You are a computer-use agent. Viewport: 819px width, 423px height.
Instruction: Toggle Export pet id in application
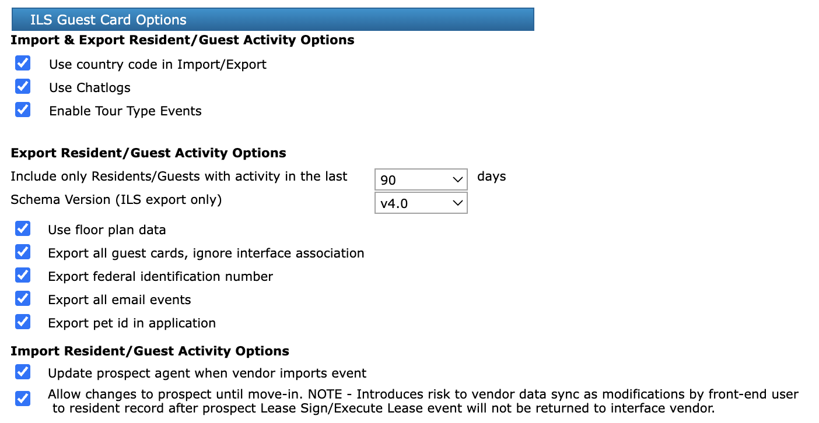(23, 322)
